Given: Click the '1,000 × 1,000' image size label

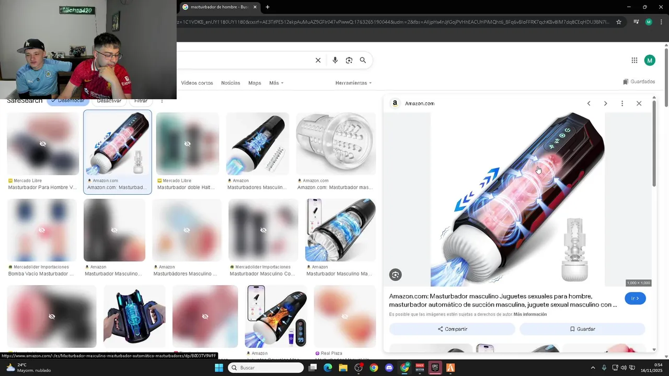Looking at the screenshot, I should pyautogui.click(x=638, y=283).
